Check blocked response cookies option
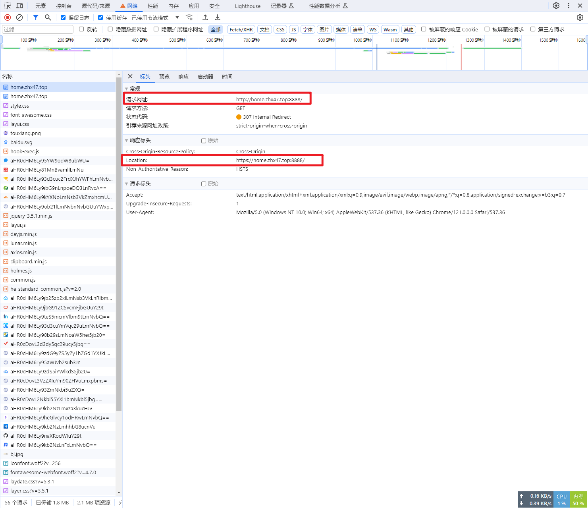Screen dimensions: 588x508 tap(424, 29)
